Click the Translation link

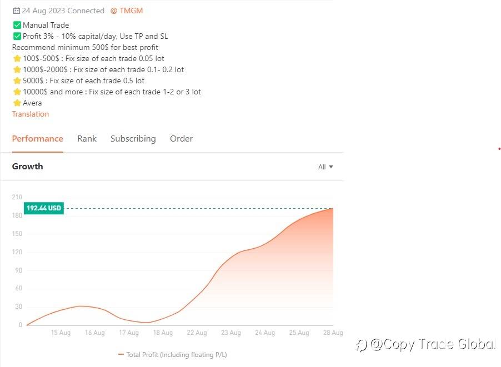(31, 114)
